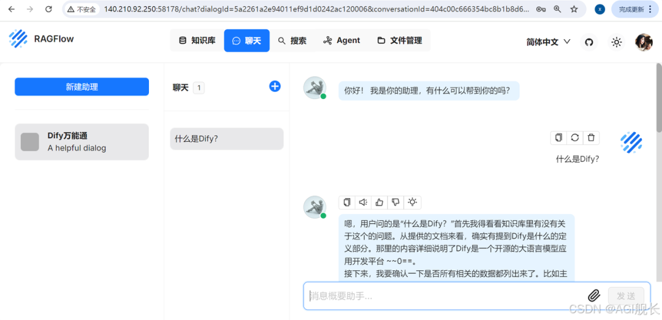Toggle the light/dark theme sun icon
This screenshot has width=662, height=320.
617,42
